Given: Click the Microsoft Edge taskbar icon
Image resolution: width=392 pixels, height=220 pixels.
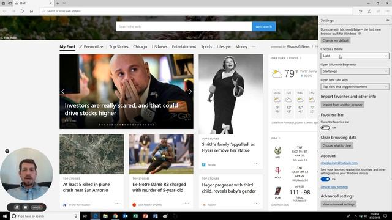Looking at the screenshot, I should pyautogui.click(x=96, y=216).
